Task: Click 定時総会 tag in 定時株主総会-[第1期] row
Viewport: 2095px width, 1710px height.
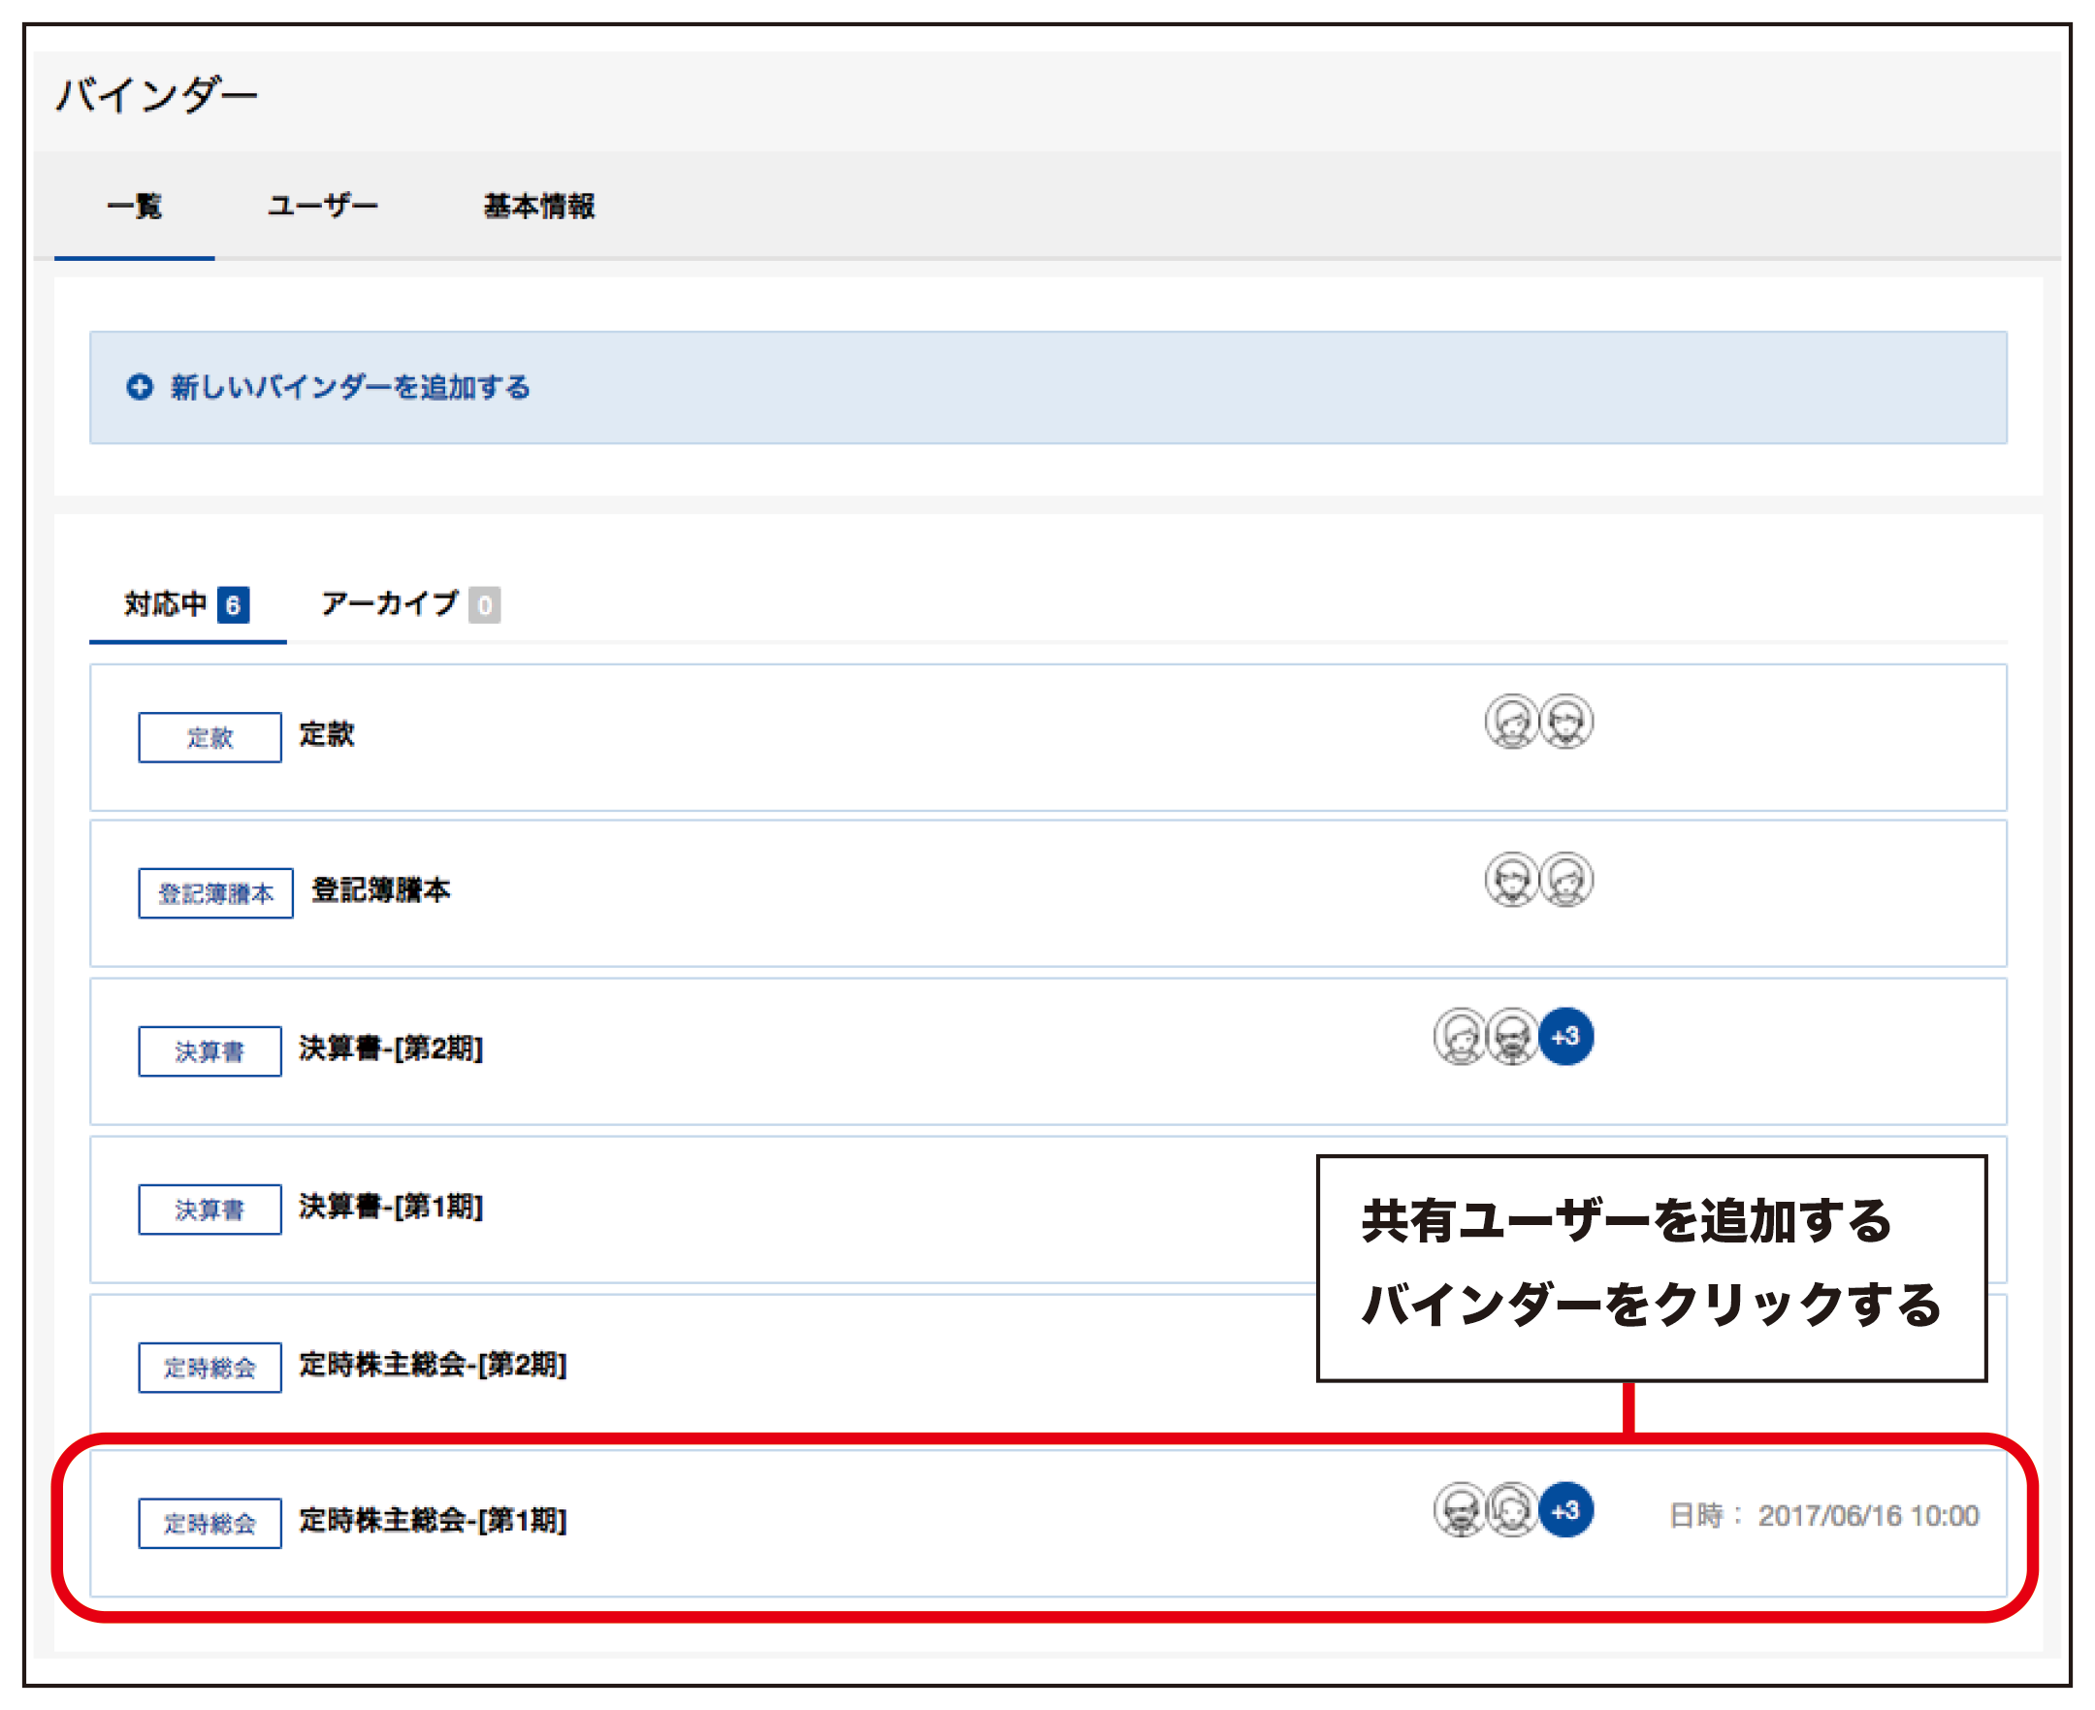Action: pos(209,1524)
